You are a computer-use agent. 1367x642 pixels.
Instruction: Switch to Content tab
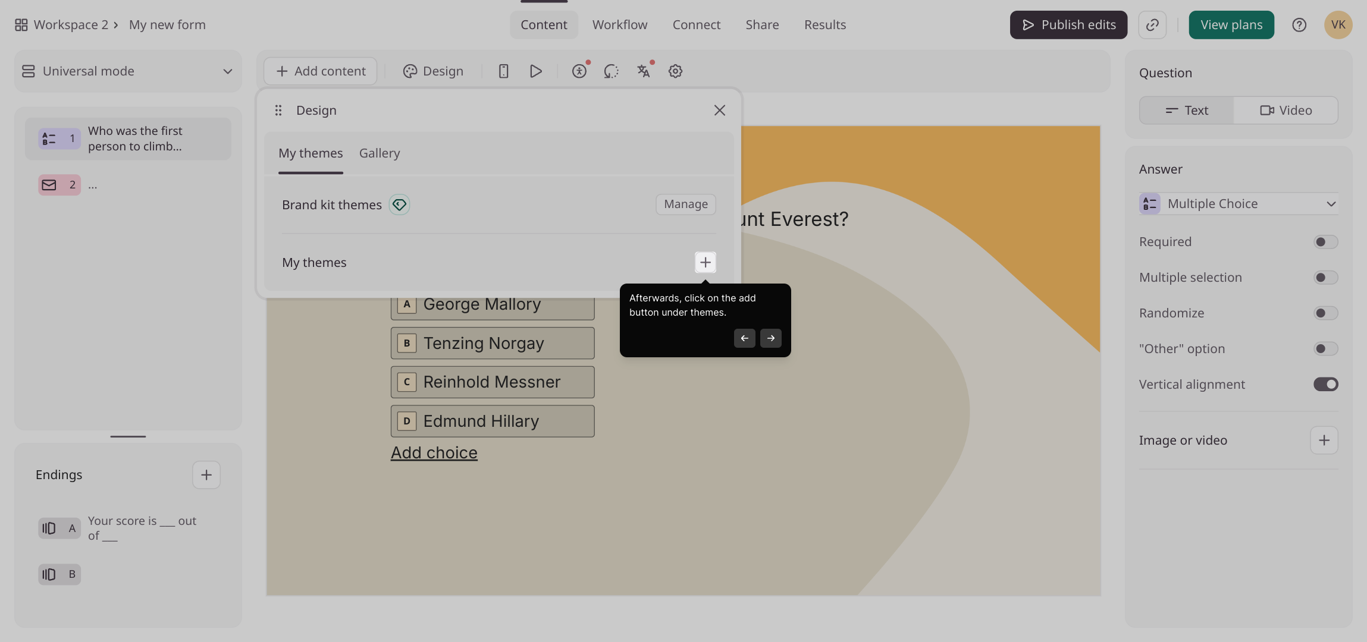(x=544, y=25)
